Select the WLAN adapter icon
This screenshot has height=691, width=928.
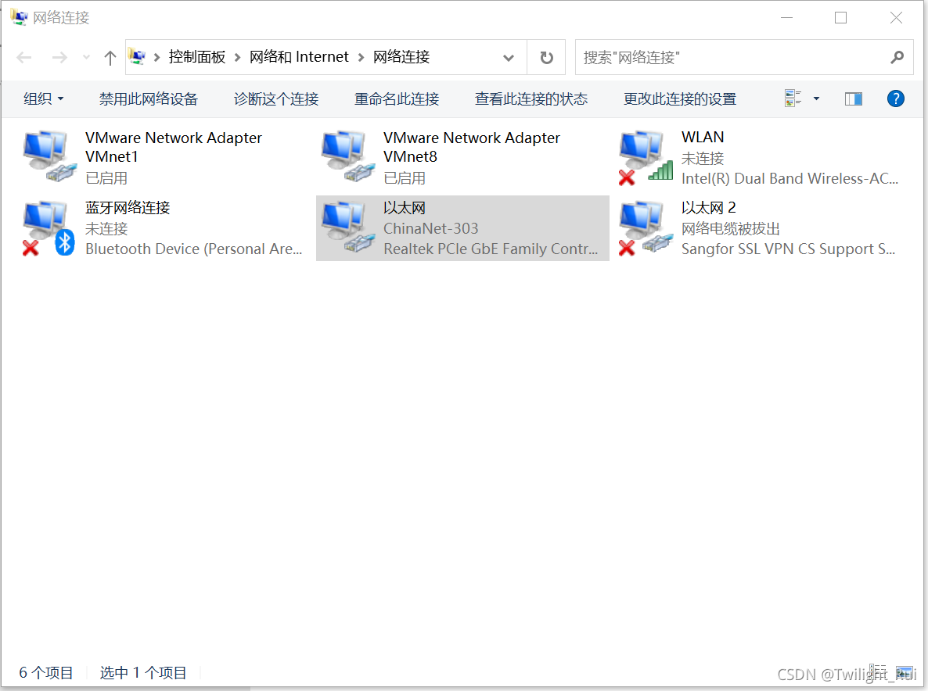click(x=646, y=157)
